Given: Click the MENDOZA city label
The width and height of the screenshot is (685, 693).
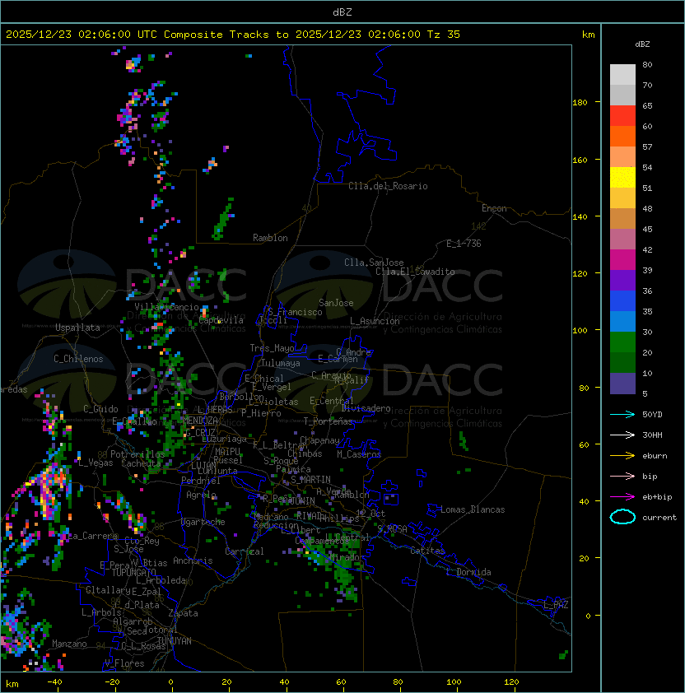Looking at the screenshot, I should tap(200, 421).
